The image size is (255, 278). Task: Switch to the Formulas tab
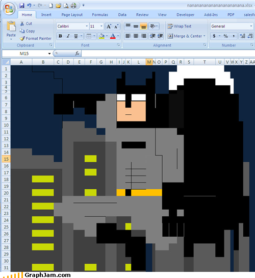100,15
